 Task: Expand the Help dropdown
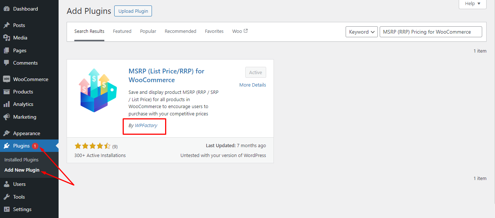473,4
